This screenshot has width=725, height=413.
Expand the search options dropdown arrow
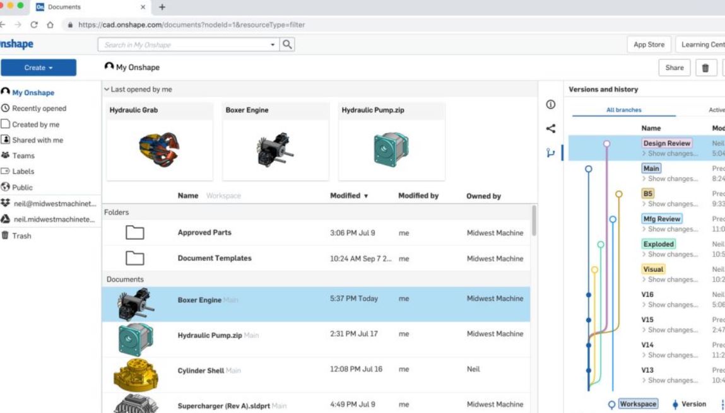pyautogui.click(x=273, y=45)
